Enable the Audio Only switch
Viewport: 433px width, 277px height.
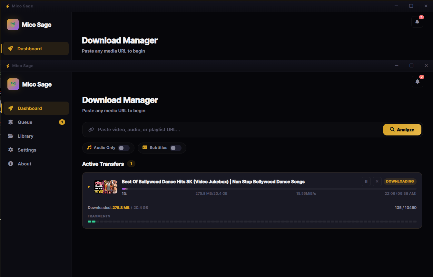(123, 148)
